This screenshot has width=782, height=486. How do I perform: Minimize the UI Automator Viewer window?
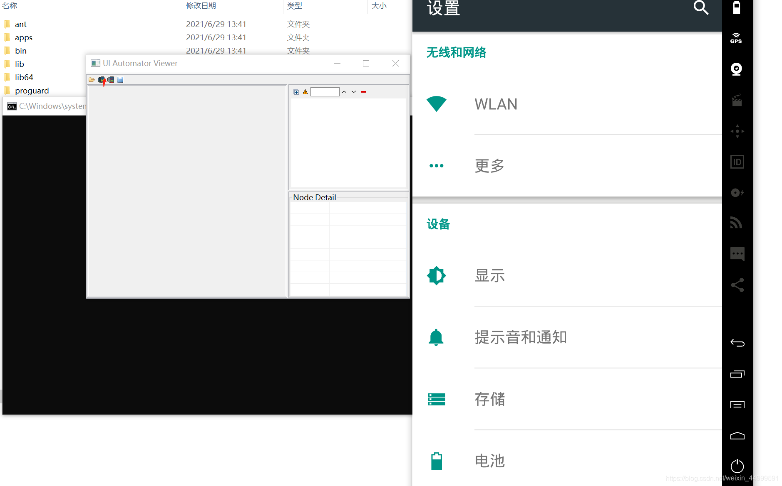pos(337,63)
